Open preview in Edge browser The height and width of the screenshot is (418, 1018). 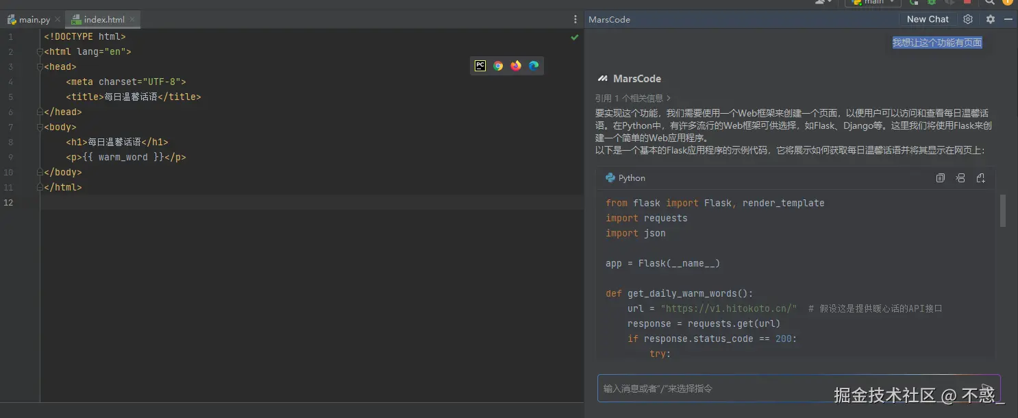click(534, 66)
